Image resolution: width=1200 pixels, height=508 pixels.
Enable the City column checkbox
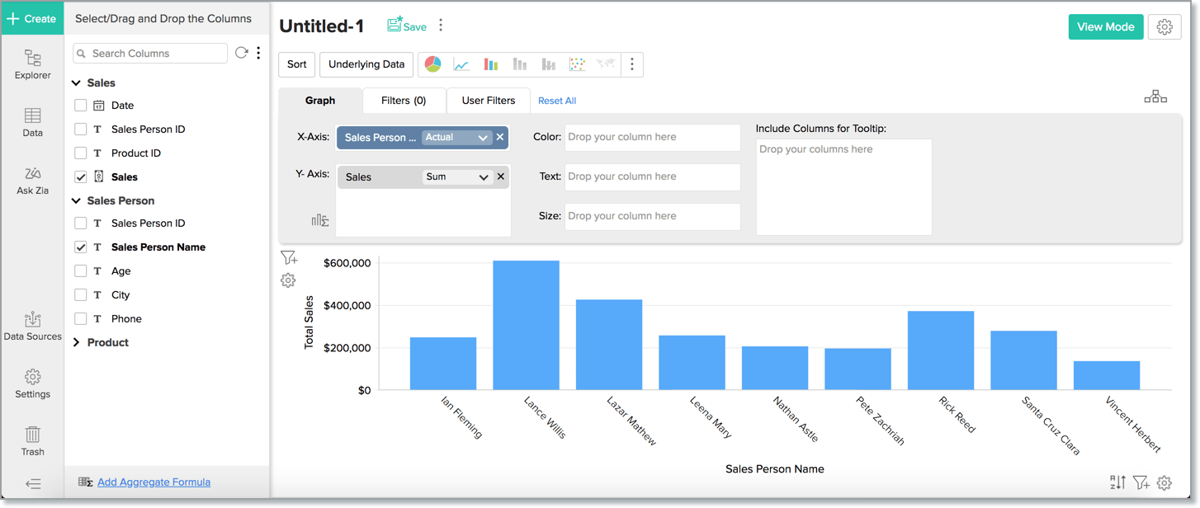tap(80, 294)
